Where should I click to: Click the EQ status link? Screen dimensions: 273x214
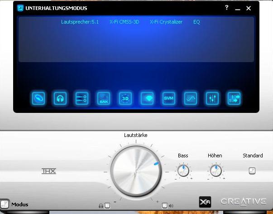196,22
